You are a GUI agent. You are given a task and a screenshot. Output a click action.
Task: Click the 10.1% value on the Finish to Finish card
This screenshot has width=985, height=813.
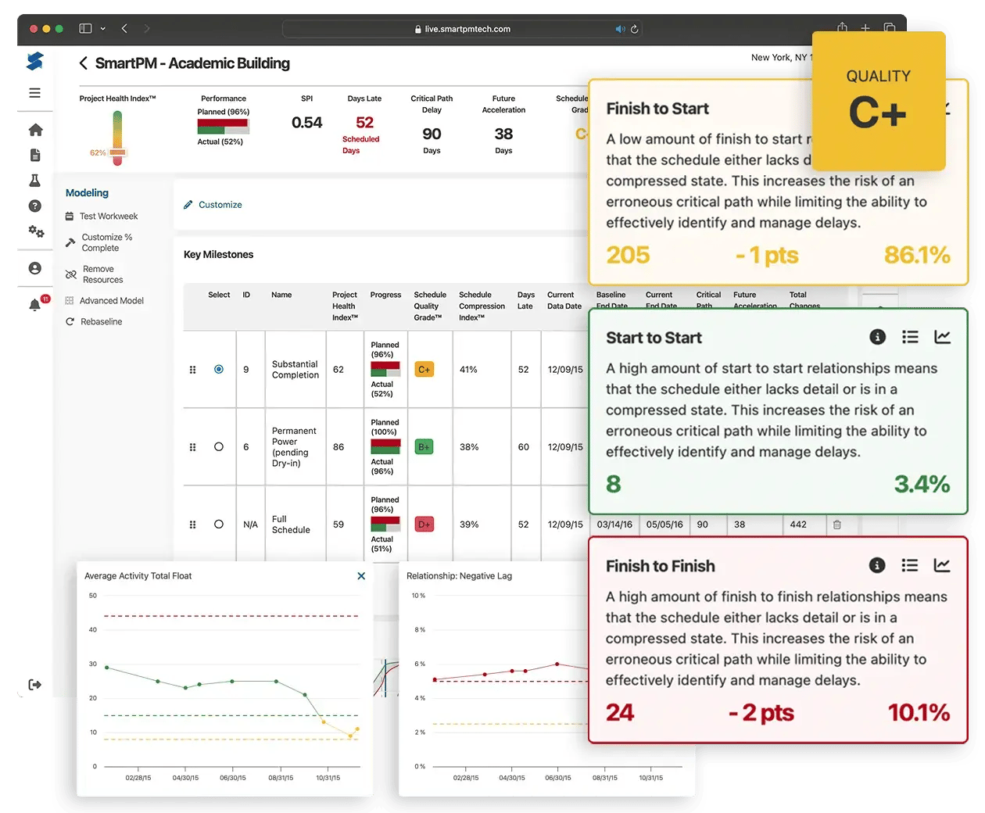[919, 712]
